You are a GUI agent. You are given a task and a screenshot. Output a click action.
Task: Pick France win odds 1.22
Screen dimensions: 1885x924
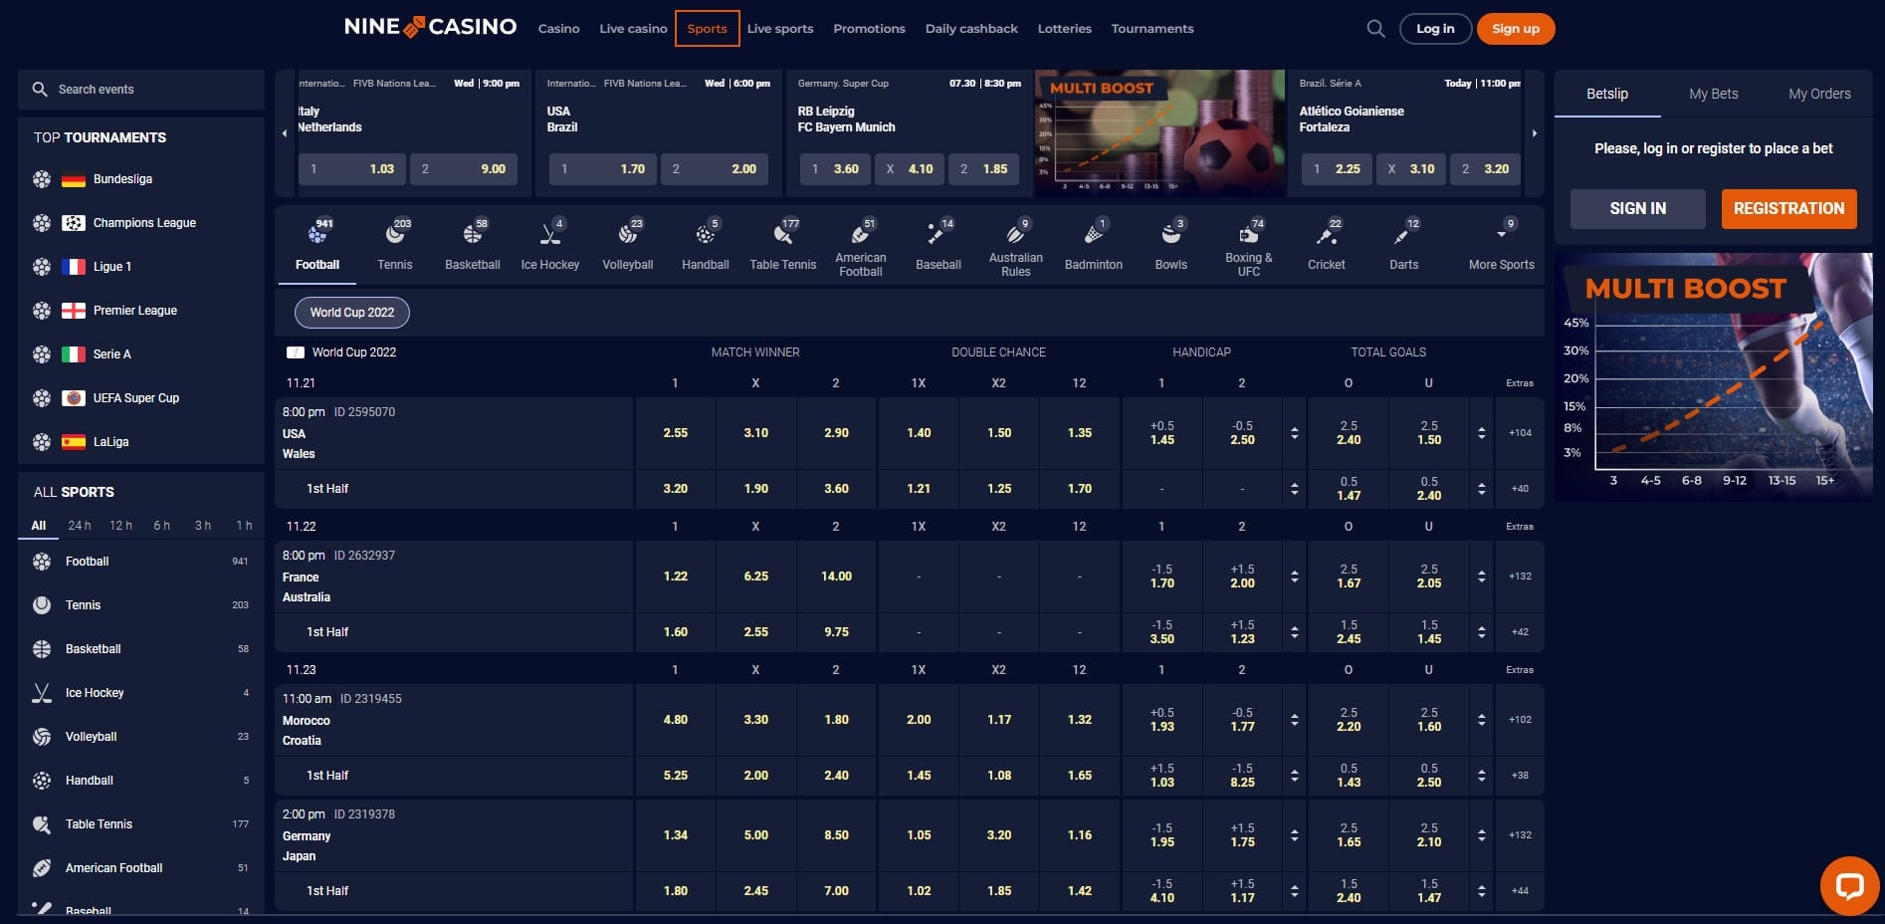[676, 577]
